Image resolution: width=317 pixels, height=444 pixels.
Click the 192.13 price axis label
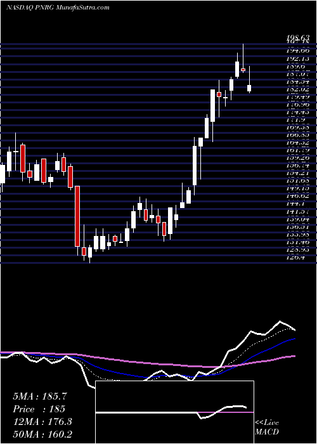pos(297,59)
